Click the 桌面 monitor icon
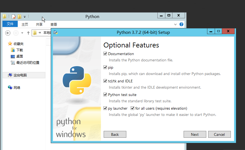245x150 pixels. point(13,56)
